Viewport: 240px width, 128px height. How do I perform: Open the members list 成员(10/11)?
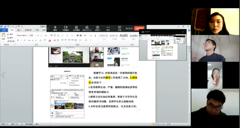(x=87, y=27)
